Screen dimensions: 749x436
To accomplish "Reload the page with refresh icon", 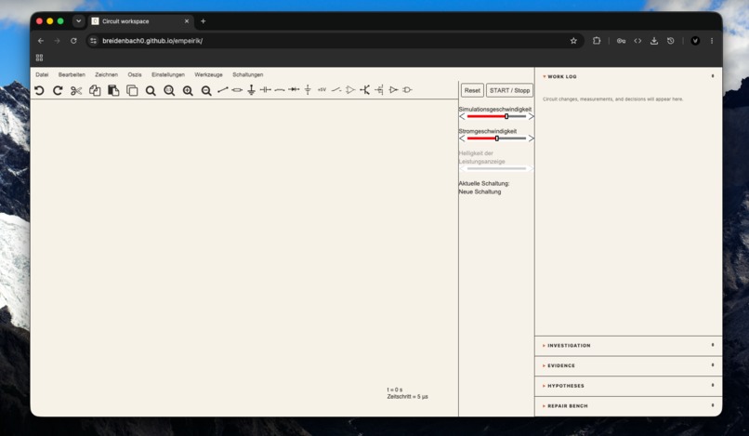I will (x=73, y=41).
